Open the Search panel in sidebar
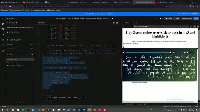Viewport: 200px width, 112px height. click(3, 29)
